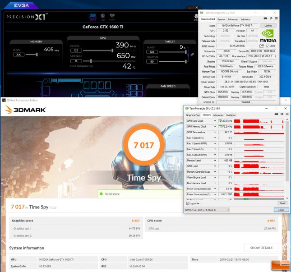291x272 pixels.
Task: Open the hamburger menu in GPU-Z Sensors window
Action: (287, 114)
